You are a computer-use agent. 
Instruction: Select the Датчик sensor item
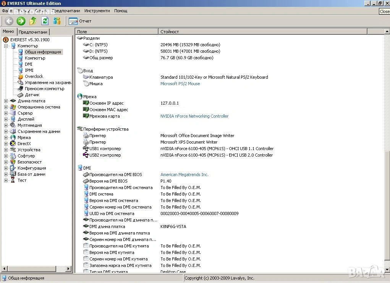[32, 95]
